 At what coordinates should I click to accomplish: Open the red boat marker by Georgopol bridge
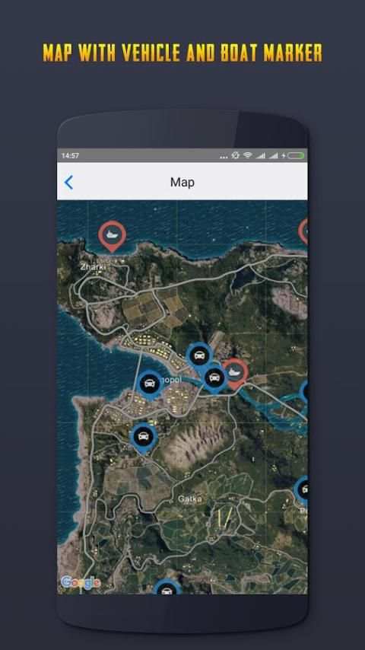tap(235, 374)
